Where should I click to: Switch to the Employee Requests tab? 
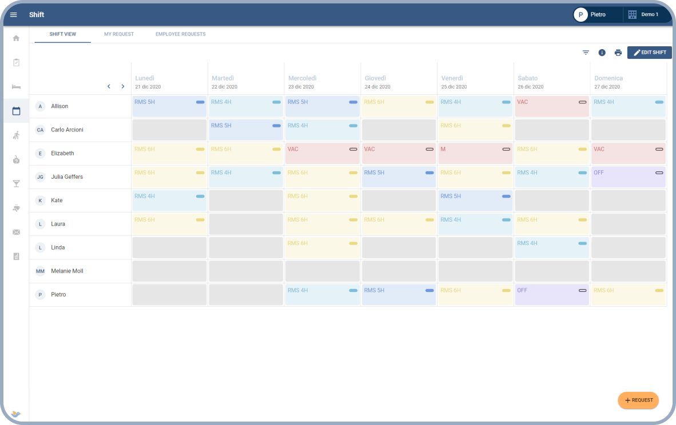click(x=180, y=34)
